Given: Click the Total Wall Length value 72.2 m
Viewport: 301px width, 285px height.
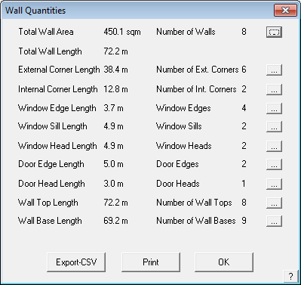Looking at the screenshot, I should pos(115,51).
